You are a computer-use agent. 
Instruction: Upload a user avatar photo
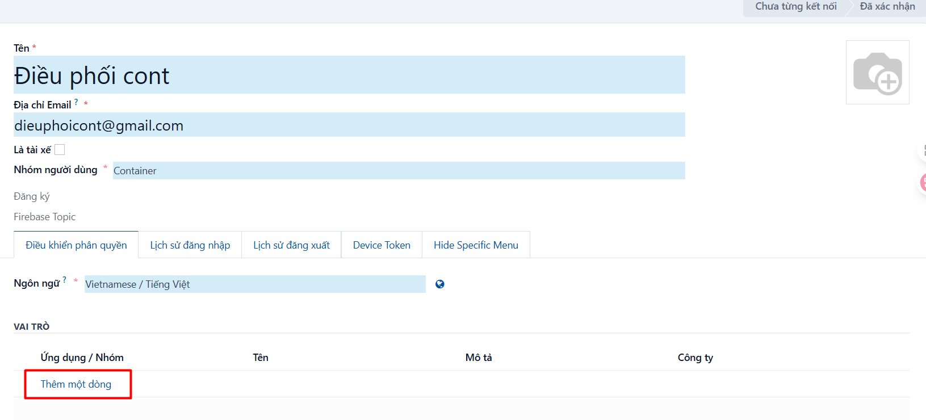coord(877,73)
